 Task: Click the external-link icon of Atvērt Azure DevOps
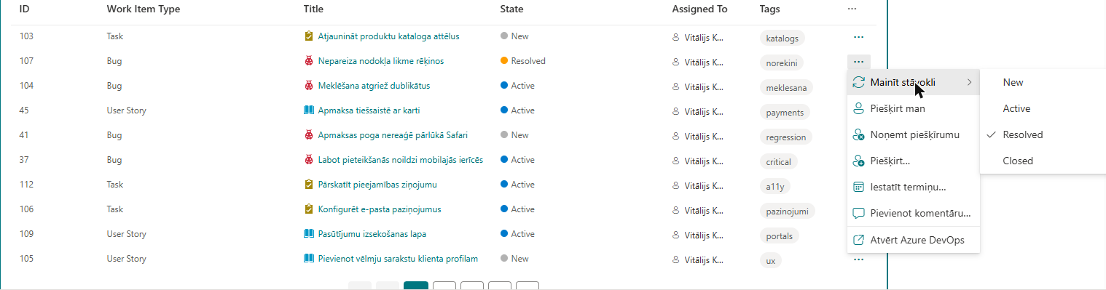pos(858,240)
